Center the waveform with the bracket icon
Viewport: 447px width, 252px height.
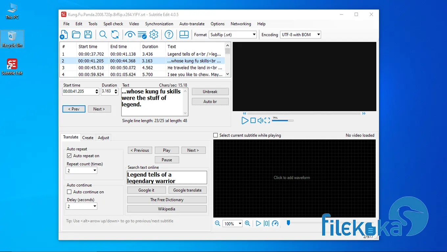pos(267,223)
